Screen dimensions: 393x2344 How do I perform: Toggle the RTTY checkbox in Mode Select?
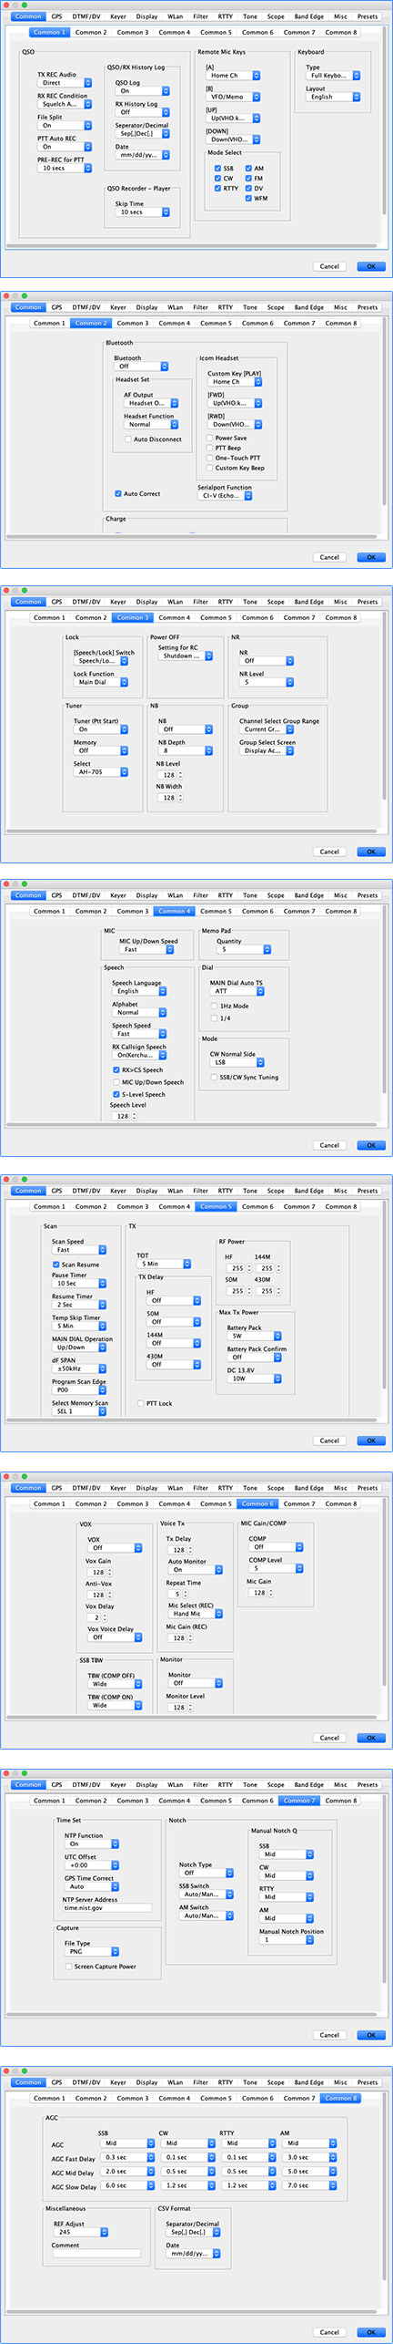[x=217, y=188]
